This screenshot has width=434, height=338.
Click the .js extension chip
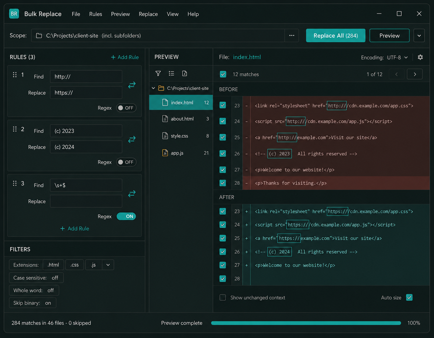pos(93,265)
